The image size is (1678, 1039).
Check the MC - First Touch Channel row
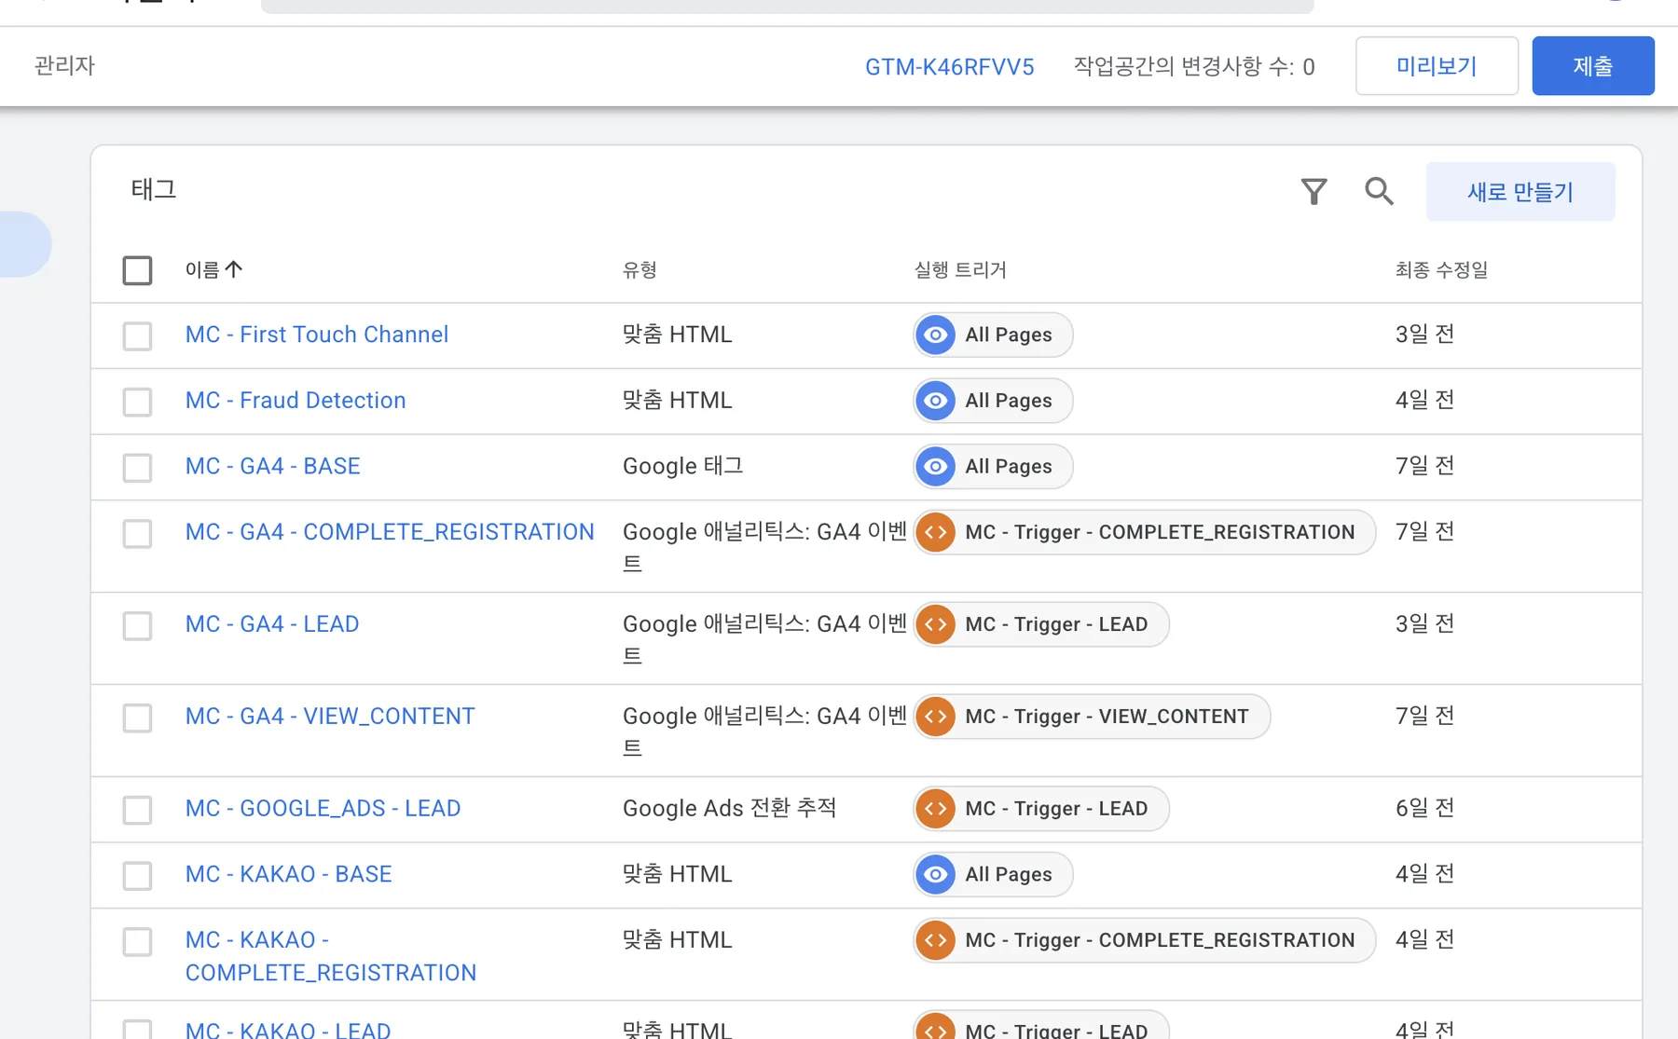click(137, 335)
